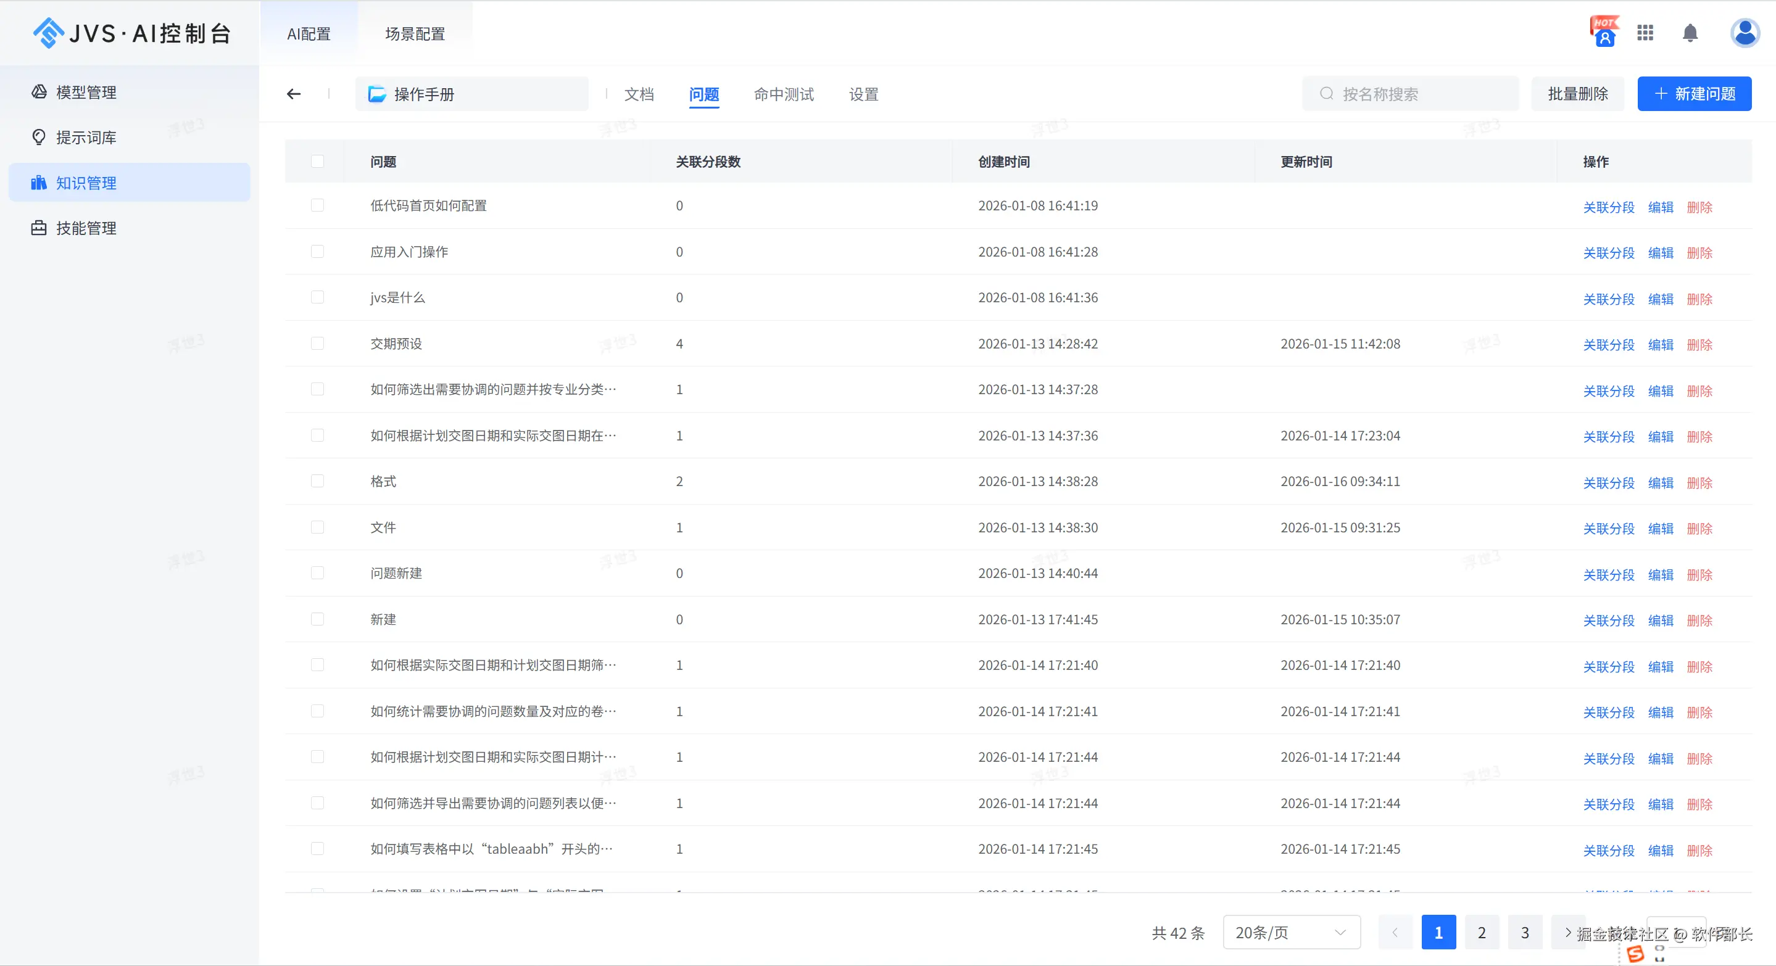Image resolution: width=1776 pixels, height=966 pixels.
Task: Click the 技能管理 briefcase icon
Action: (x=39, y=228)
